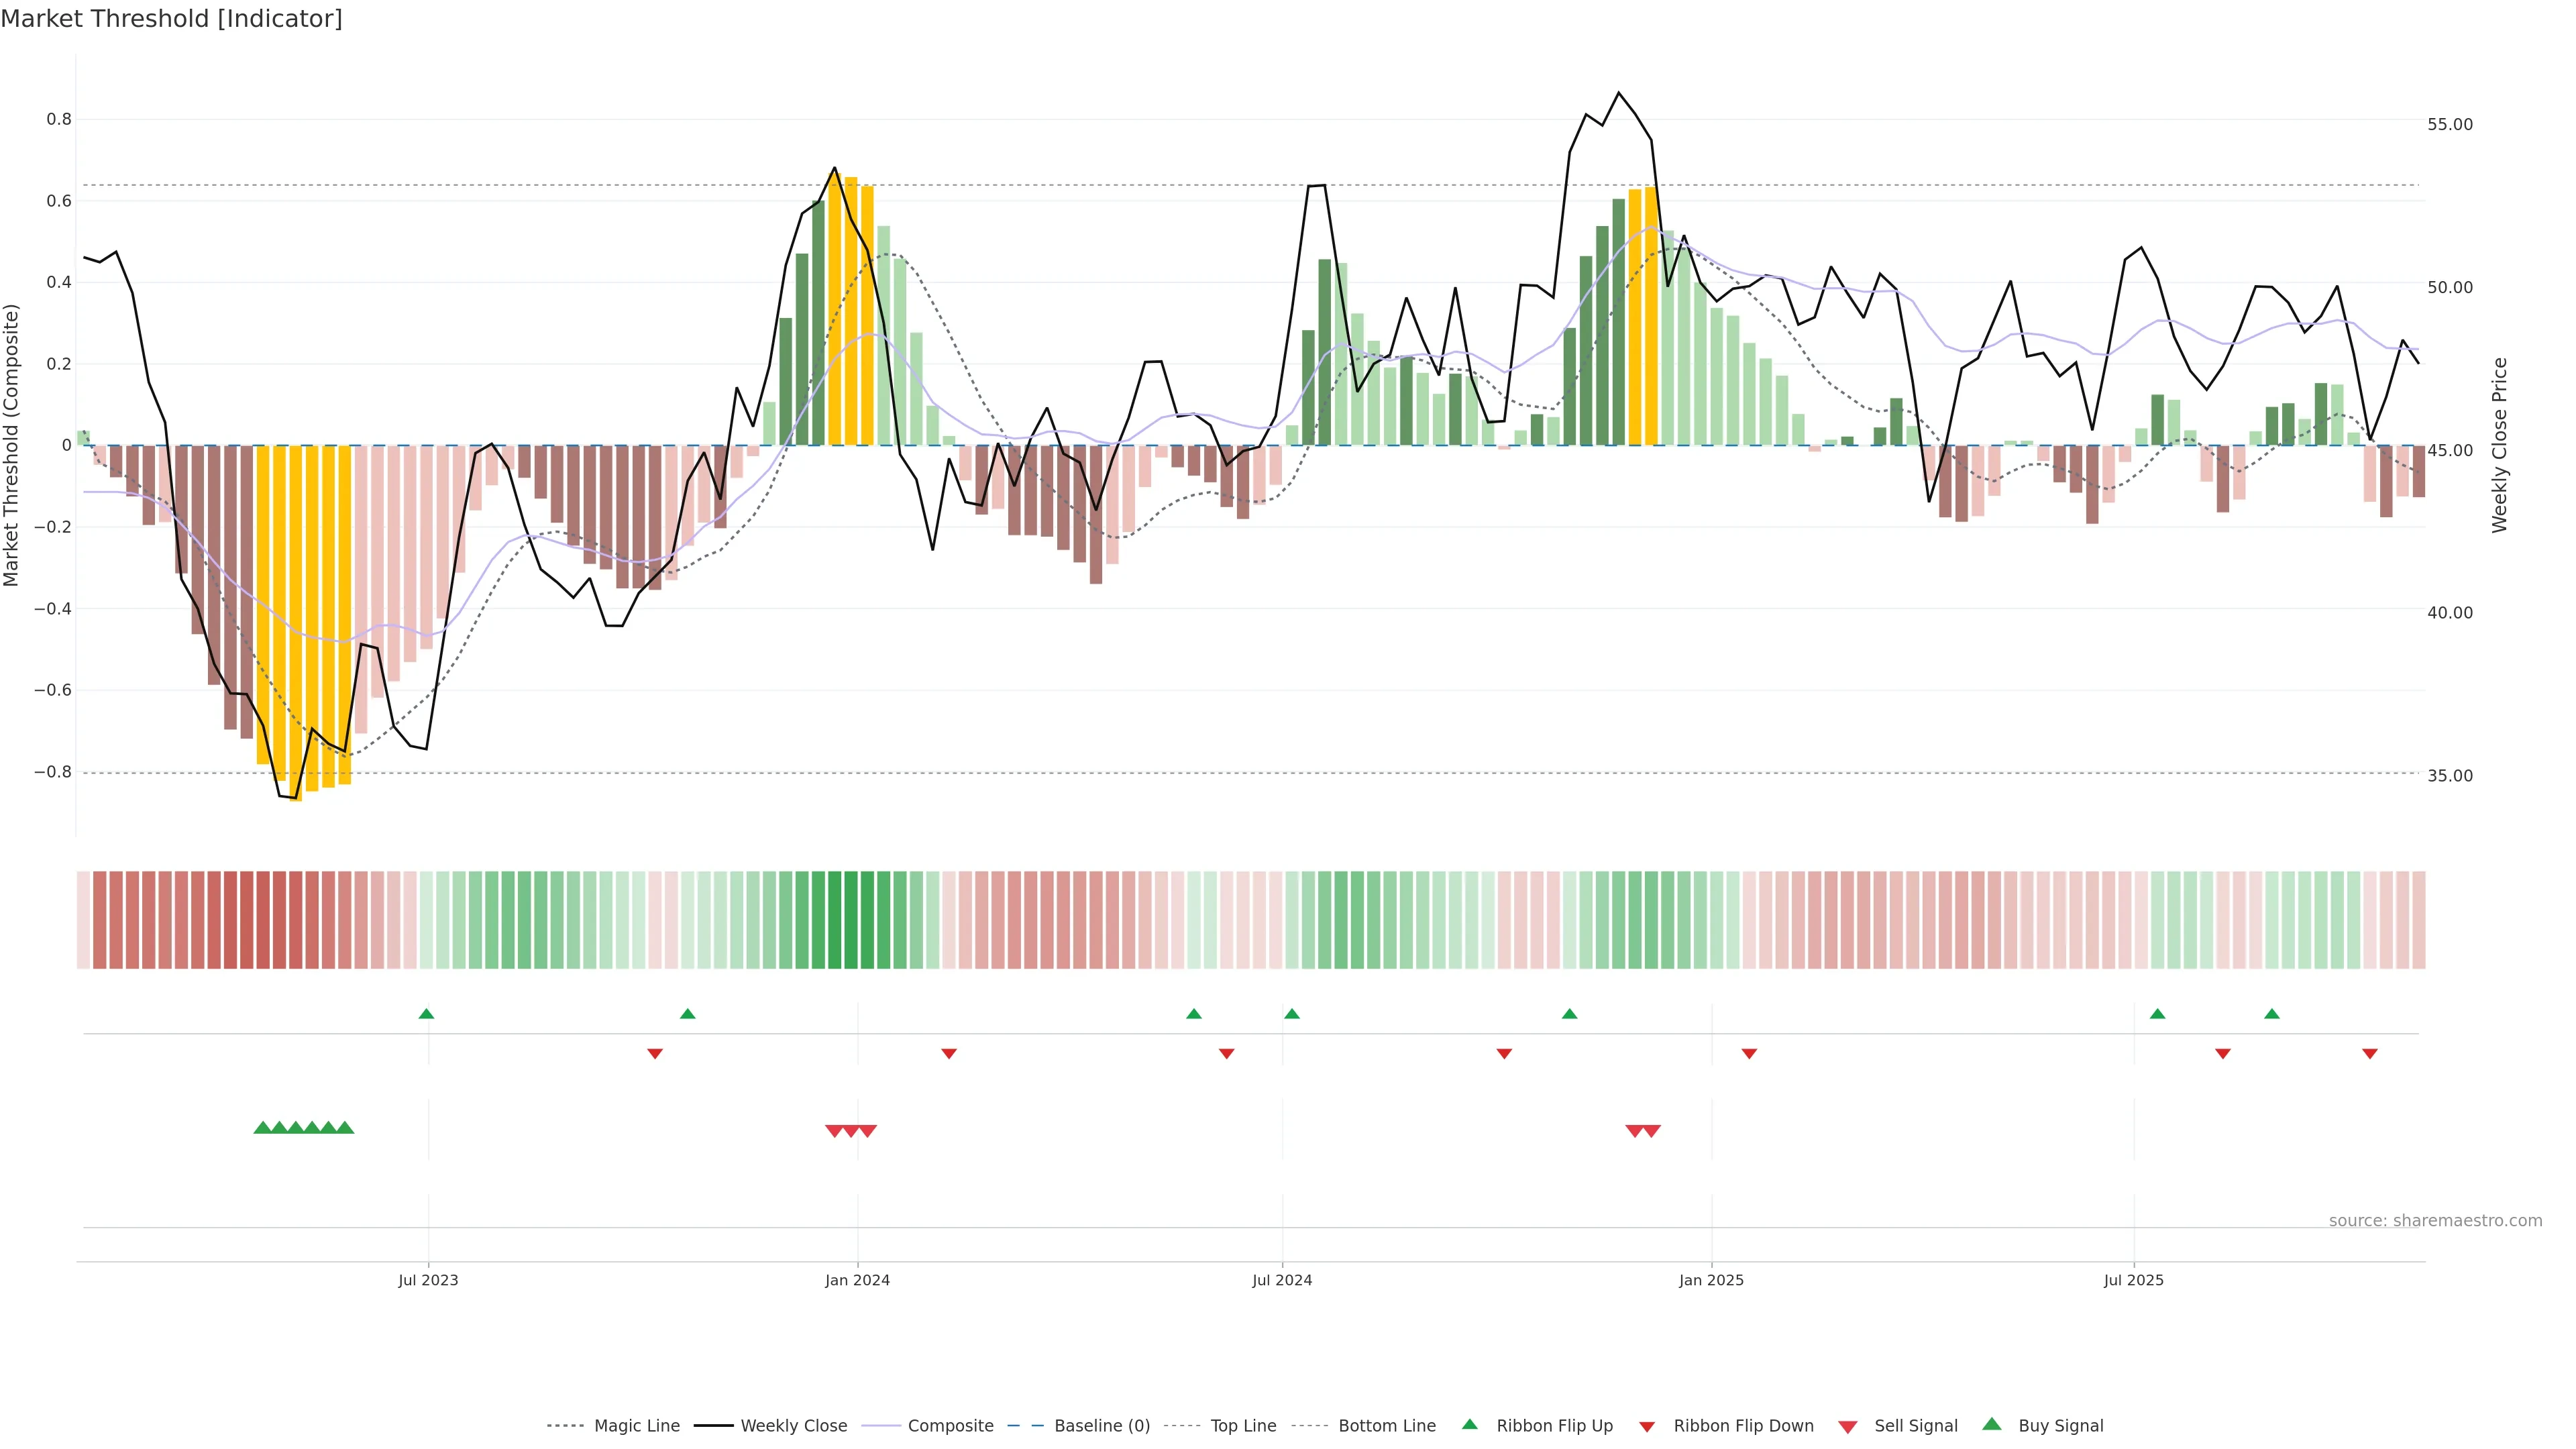This screenshot has height=1449, width=2576.
Task: Select the Bottom Line legend entry
Action: pyautogui.click(x=1386, y=1426)
